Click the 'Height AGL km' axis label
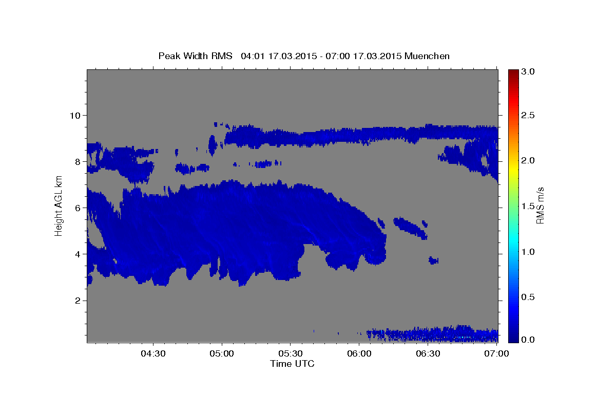The height and width of the screenshot is (411, 616). coord(59,206)
